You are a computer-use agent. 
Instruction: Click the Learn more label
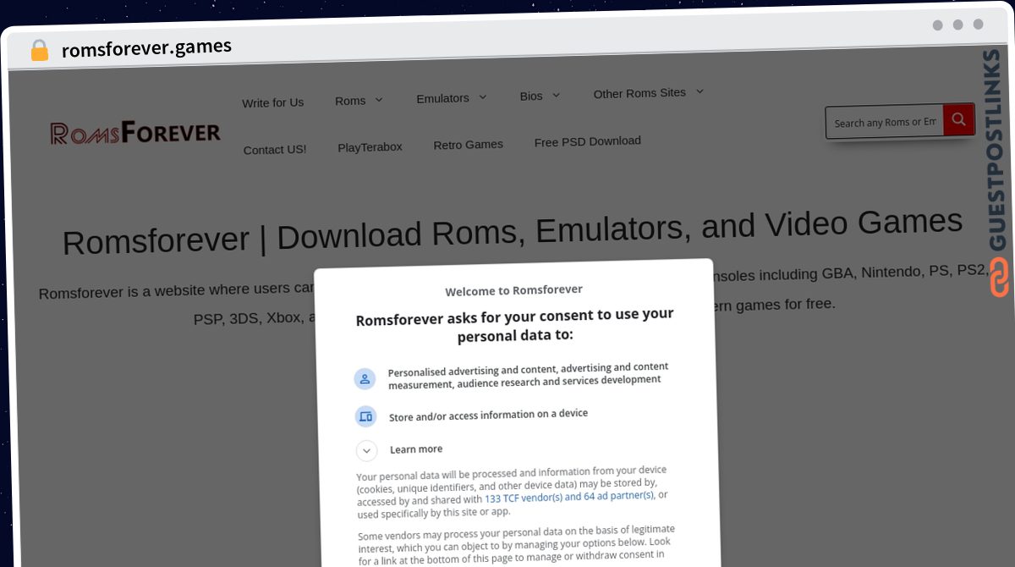[x=416, y=449]
